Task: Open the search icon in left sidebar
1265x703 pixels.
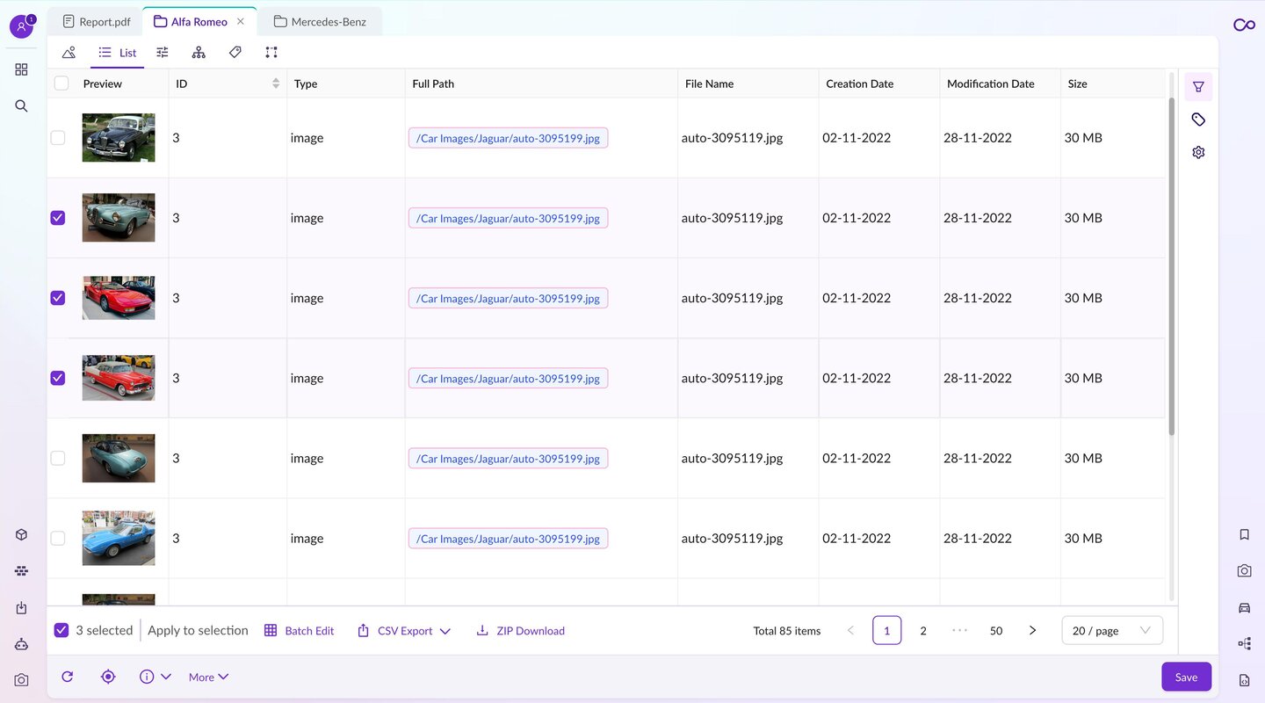Action: (21, 106)
